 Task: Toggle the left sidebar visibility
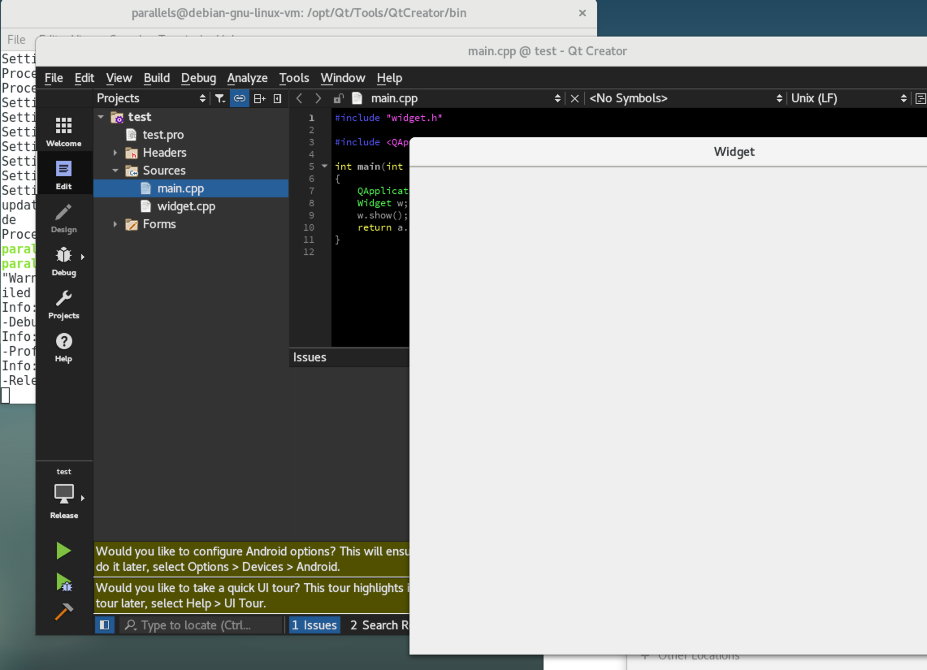[105, 625]
